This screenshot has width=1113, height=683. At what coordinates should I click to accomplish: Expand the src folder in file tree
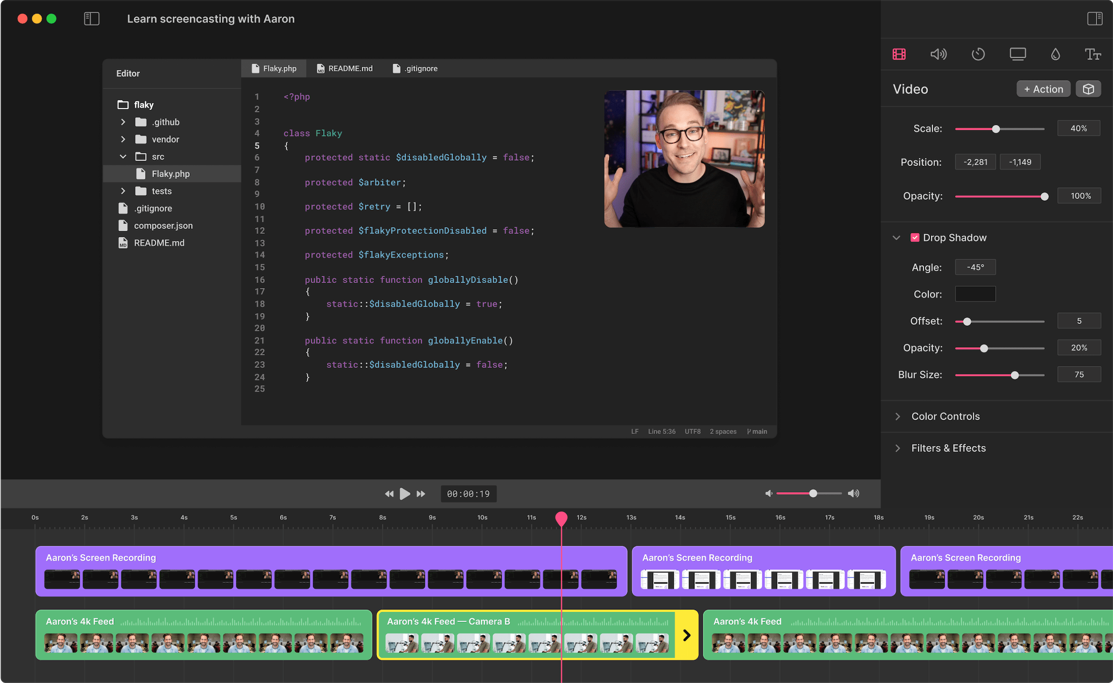click(x=123, y=157)
